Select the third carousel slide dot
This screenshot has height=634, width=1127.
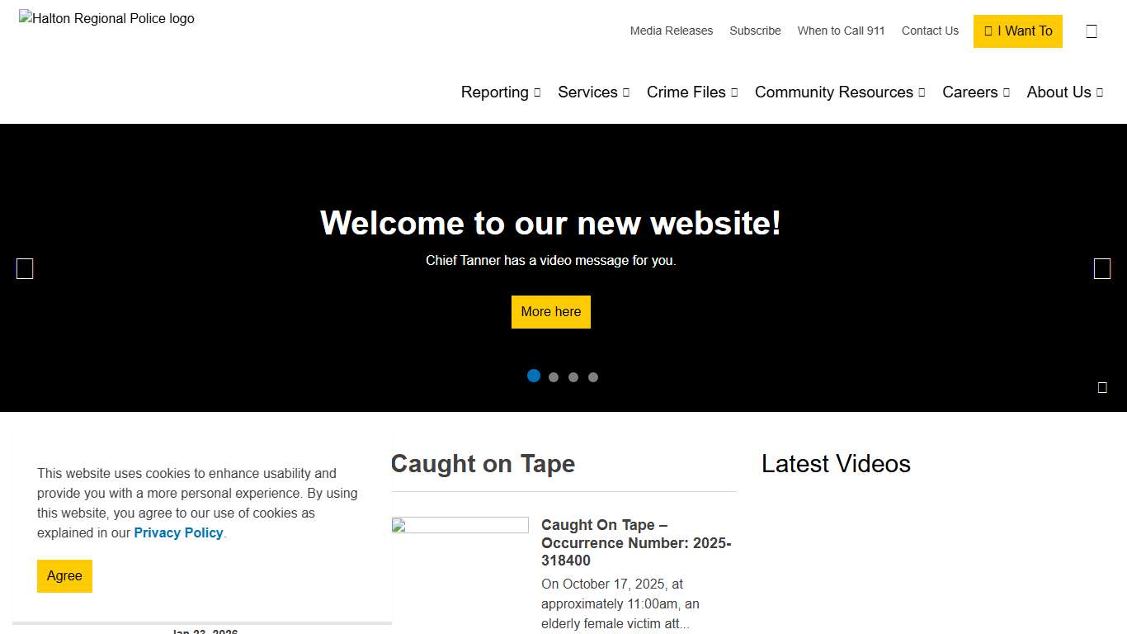coord(573,377)
